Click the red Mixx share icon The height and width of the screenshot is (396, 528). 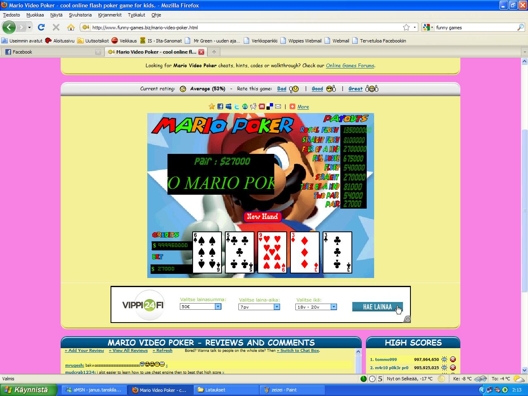click(x=262, y=106)
